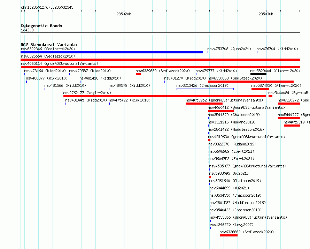This screenshot has height=249, width=310.
Task: Open nsv6329639 (Sedlazeck2020) variant
Action: click(x=163, y=71)
